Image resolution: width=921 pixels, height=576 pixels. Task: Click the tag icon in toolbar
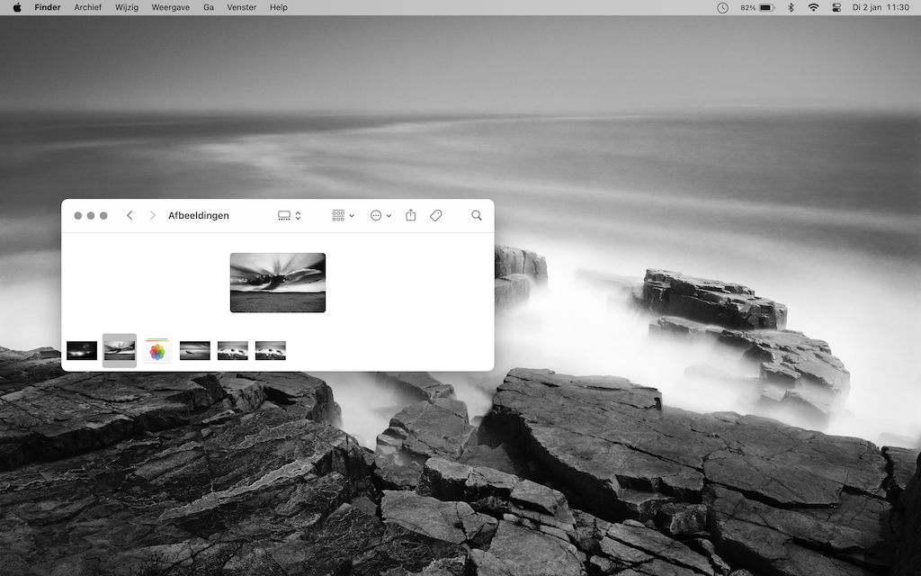click(x=436, y=216)
